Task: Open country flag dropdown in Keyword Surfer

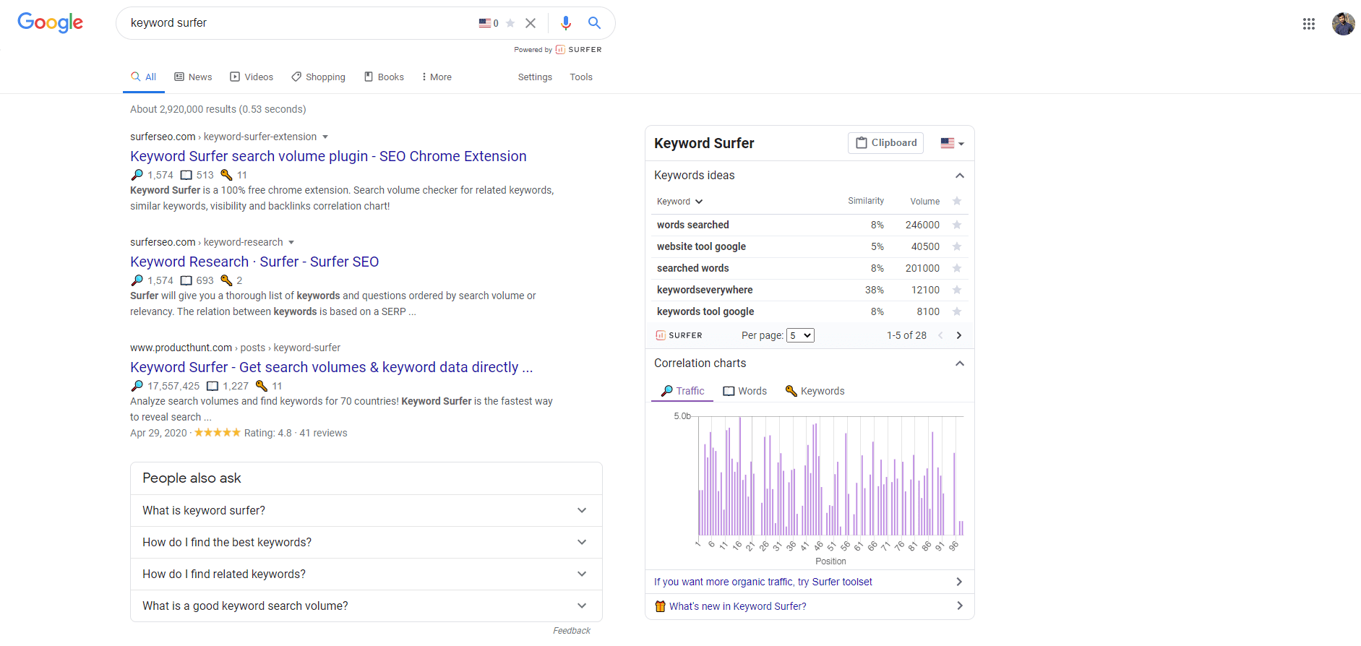Action: click(x=953, y=143)
